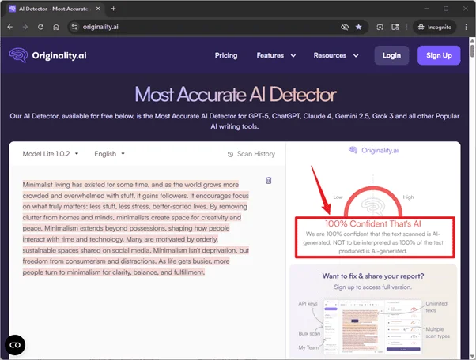Viewport: 476px width, 360px height.
Task: Click the tracking protection eye icon
Action: [x=345, y=27]
